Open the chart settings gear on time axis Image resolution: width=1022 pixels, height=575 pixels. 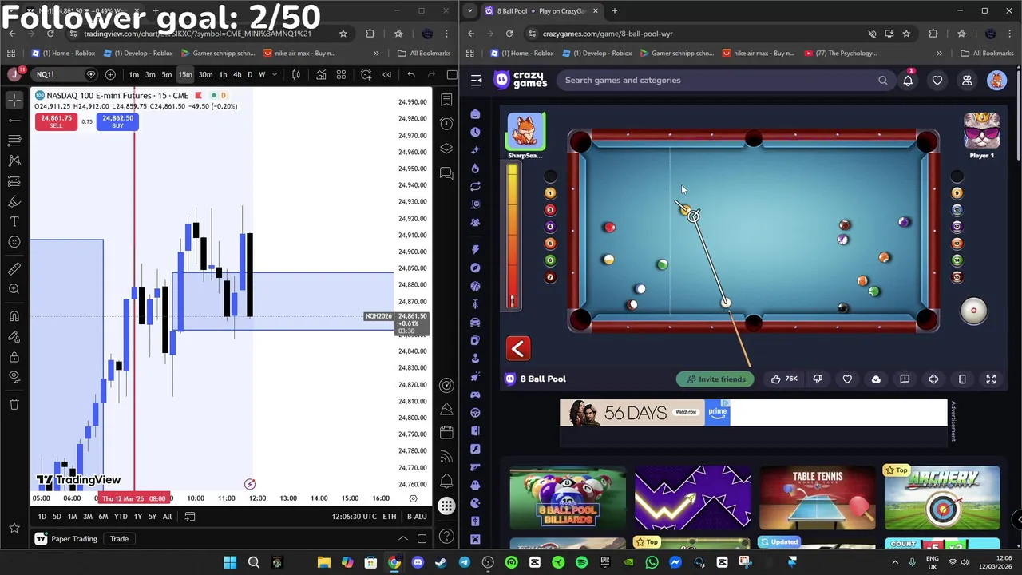(413, 498)
